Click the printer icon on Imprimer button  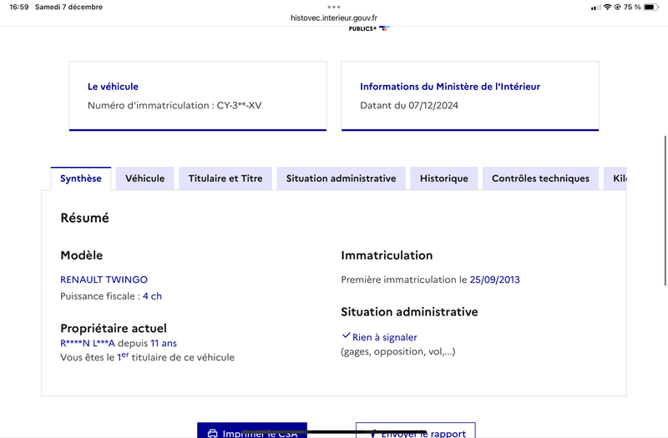click(x=212, y=434)
